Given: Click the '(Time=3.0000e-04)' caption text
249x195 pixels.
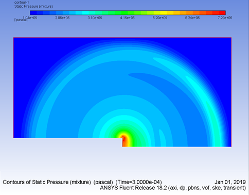Looking at the screenshot, I should 138,182.
